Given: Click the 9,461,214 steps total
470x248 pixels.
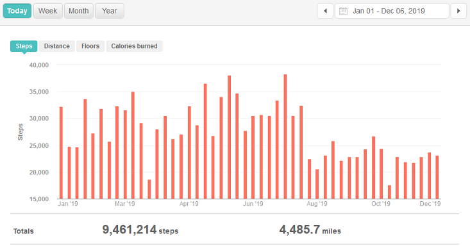Looking at the screenshot, I should (x=140, y=230).
